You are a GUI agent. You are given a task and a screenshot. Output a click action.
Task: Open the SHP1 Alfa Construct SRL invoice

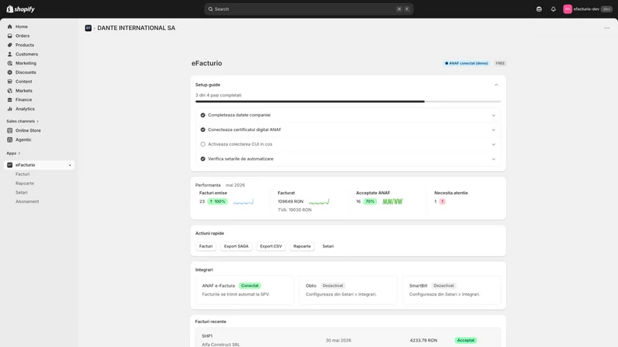click(x=348, y=338)
